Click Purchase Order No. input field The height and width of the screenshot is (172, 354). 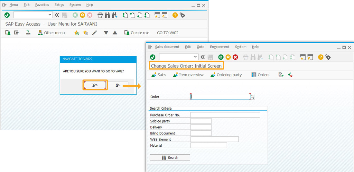225,115
